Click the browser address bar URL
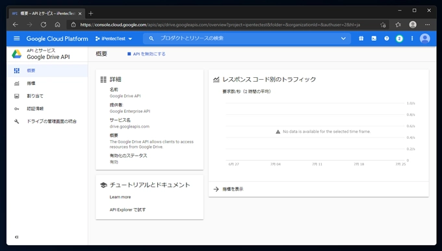This screenshot has width=442, height=251. tap(220, 25)
